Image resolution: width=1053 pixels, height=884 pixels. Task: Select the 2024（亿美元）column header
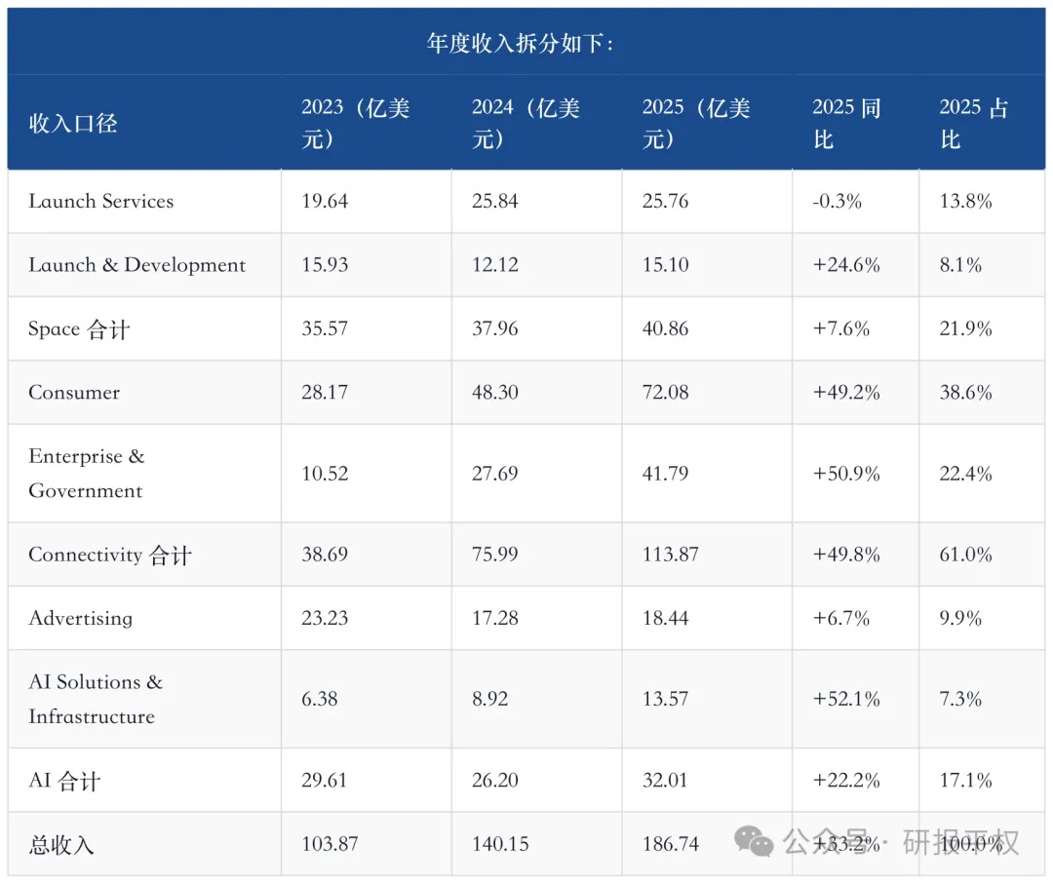click(526, 124)
